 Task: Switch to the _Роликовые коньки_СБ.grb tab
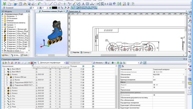52,11
